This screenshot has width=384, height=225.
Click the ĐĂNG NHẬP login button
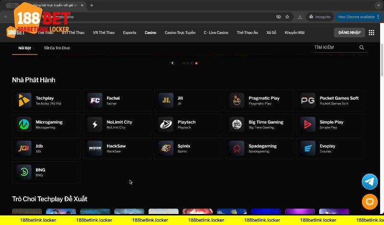(348, 33)
